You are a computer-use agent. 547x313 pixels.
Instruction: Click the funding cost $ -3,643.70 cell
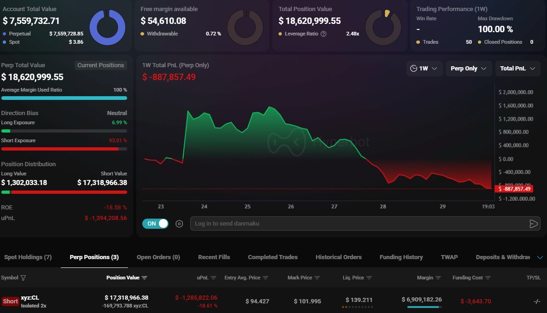(x=476, y=301)
